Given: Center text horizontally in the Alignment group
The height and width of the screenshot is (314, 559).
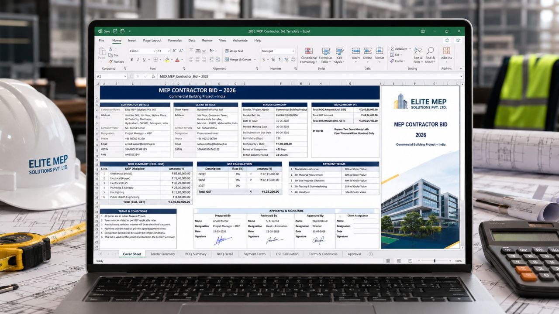Looking at the screenshot, I should 197,59.
